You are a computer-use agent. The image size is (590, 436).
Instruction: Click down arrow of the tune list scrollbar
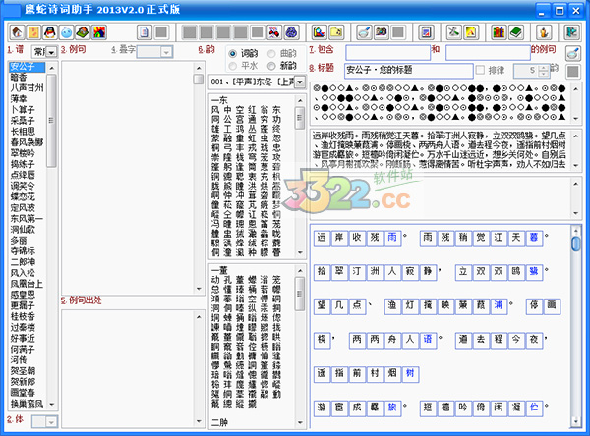tap(51, 405)
